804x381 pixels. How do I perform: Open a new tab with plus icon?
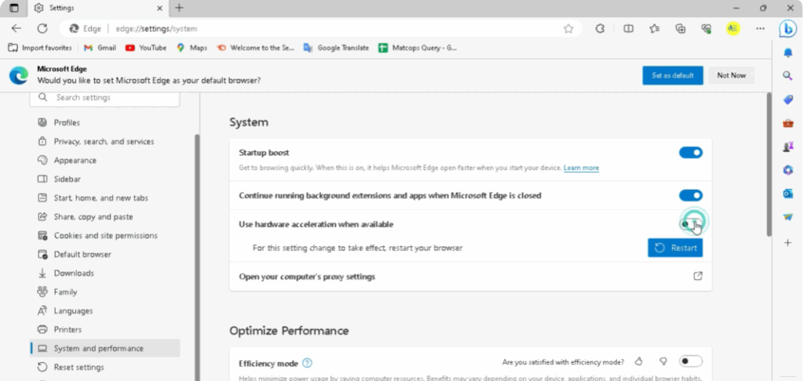179,8
